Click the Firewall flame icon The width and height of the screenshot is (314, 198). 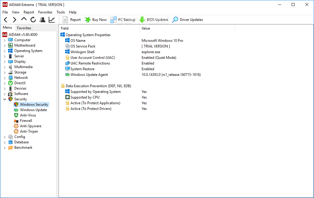[x=16, y=121]
